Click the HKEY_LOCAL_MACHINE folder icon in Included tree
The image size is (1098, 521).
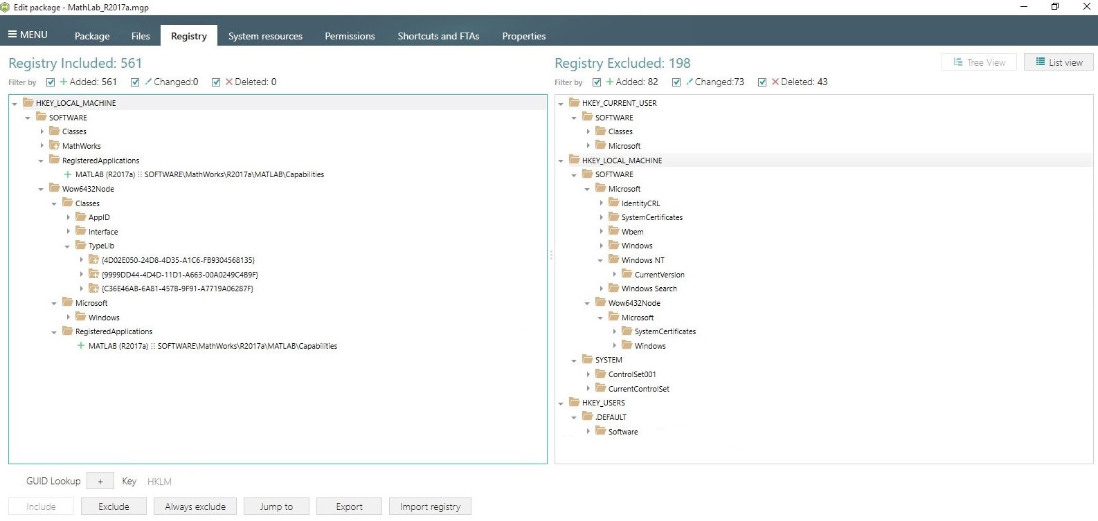(28, 102)
